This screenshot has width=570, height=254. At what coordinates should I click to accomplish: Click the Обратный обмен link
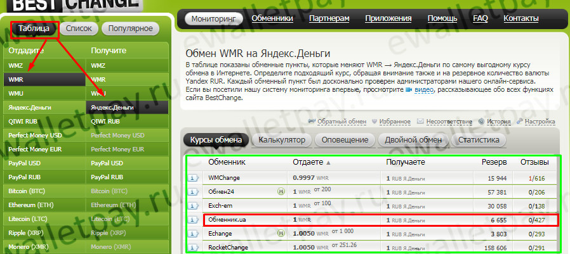tap(341, 122)
